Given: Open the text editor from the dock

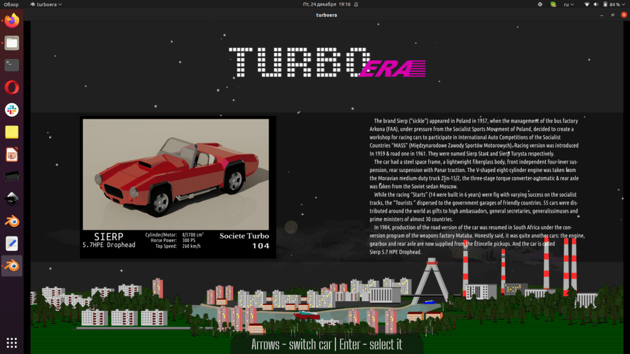Looking at the screenshot, I should point(12,243).
